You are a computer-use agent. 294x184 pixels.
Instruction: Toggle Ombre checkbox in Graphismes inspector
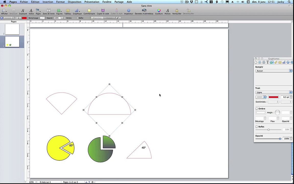click(256, 109)
